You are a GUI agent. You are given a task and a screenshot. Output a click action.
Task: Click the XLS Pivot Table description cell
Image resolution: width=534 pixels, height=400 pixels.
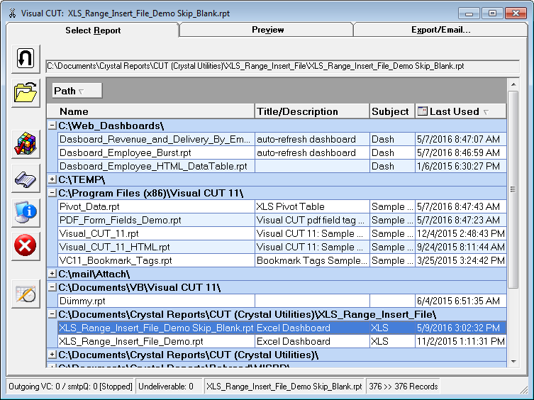click(x=312, y=206)
